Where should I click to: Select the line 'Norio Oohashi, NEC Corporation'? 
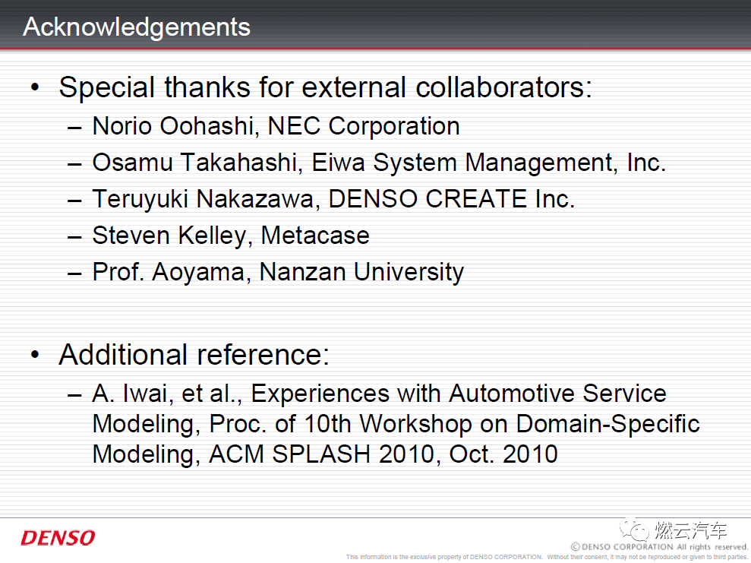276,126
